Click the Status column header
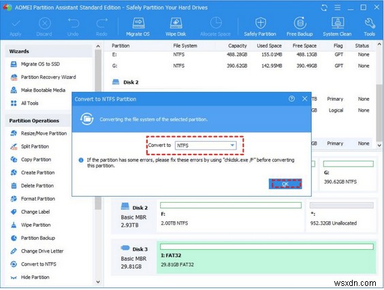The image size is (384, 290). click(362, 46)
